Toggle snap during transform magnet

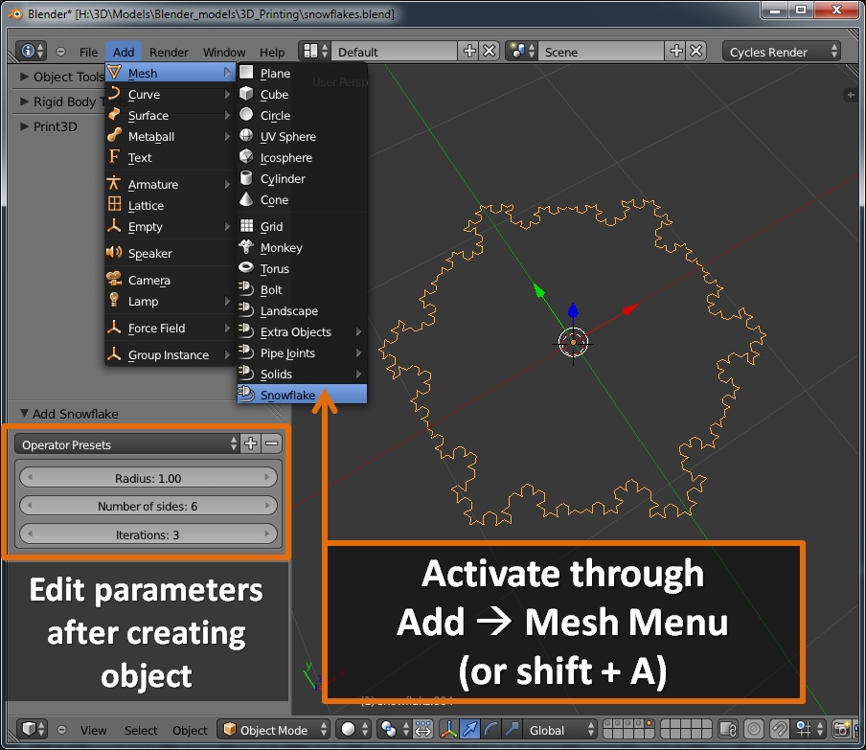(x=779, y=729)
